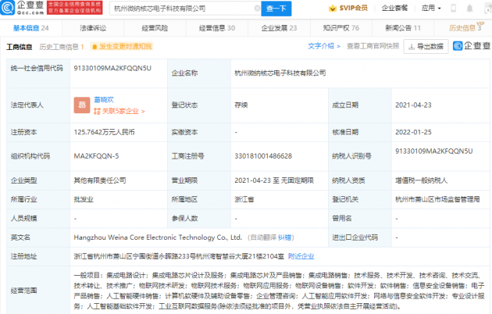Click the legal representative avatar icon

[82, 105]
